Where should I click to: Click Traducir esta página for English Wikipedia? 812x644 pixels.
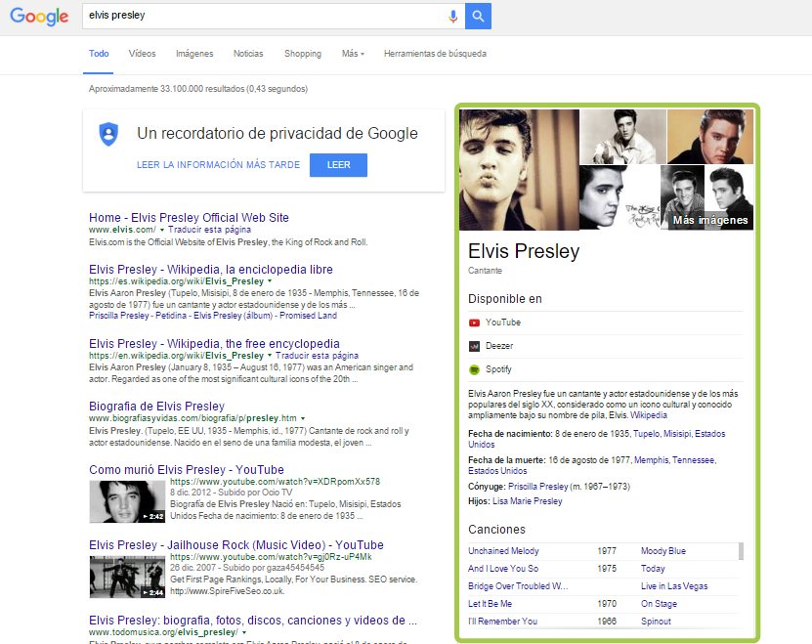coord(317,356)
